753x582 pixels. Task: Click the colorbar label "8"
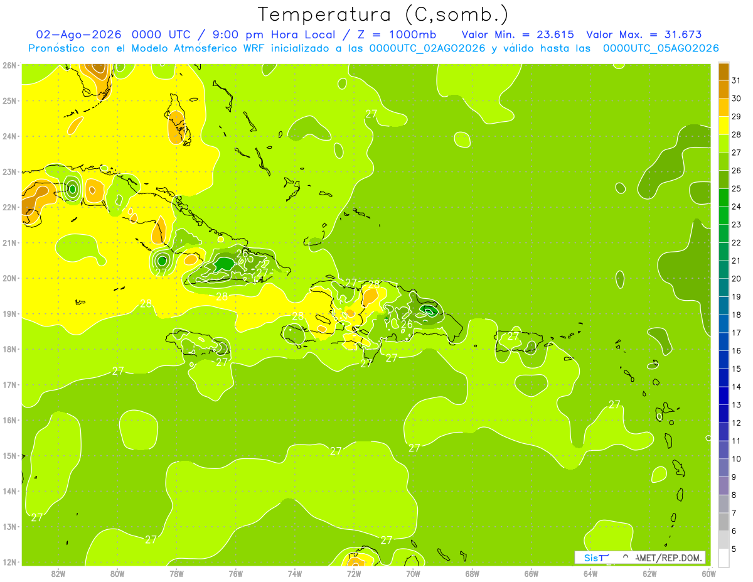(735, 495)
